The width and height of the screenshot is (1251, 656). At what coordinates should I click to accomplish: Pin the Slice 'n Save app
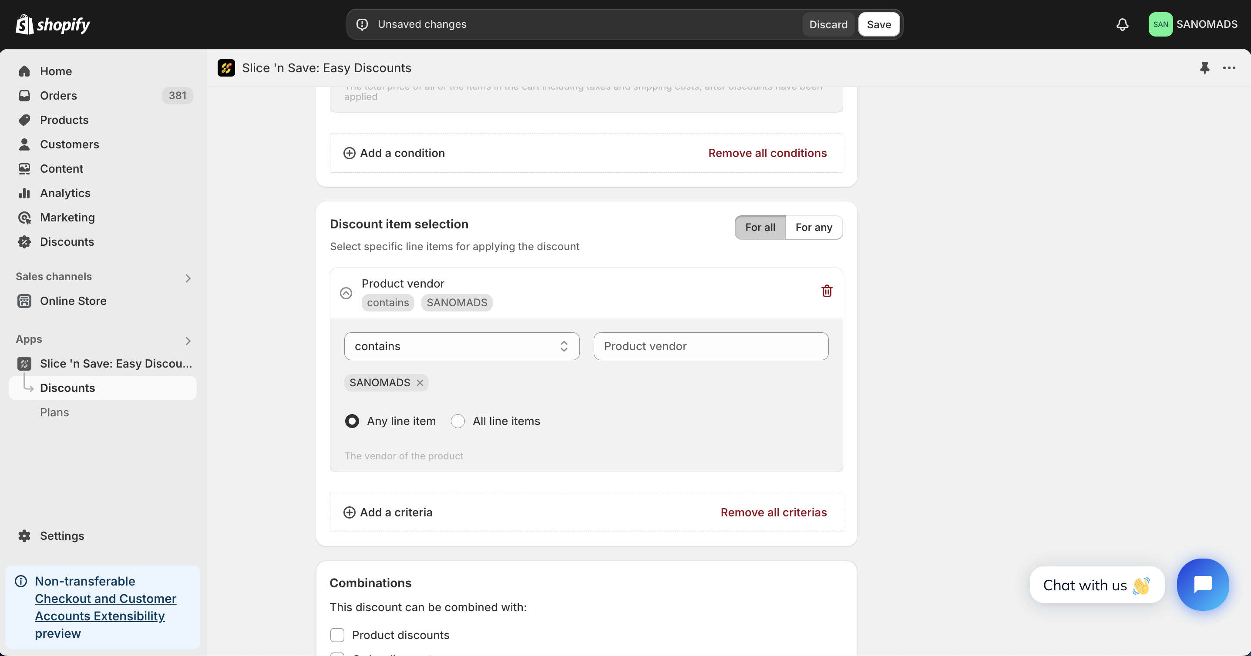click(1204, 68)
